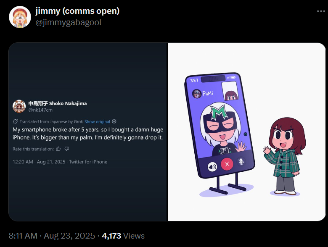Click the red end call button

[x=227, y=164]
